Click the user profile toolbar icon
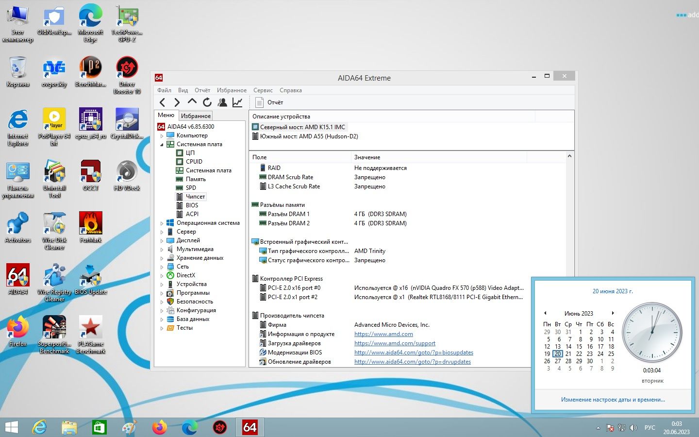This screenshot has width=699, height=437. [222, 102]
